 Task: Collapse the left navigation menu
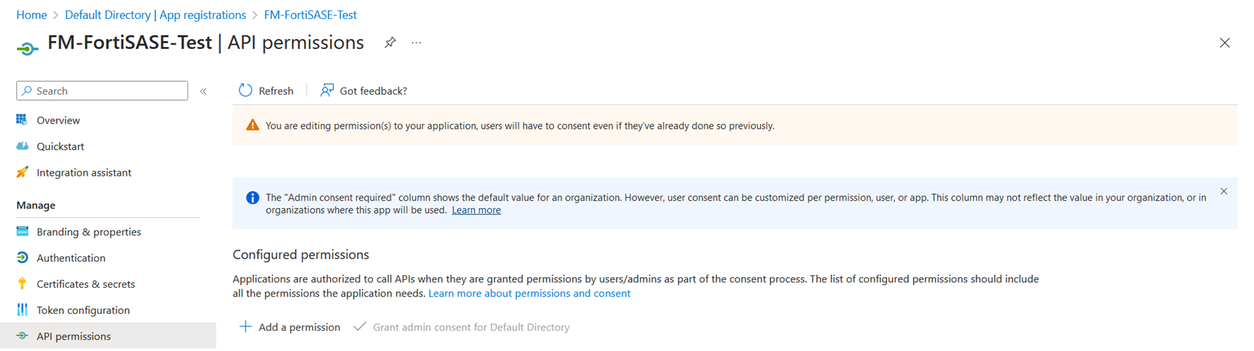point(204,91)
